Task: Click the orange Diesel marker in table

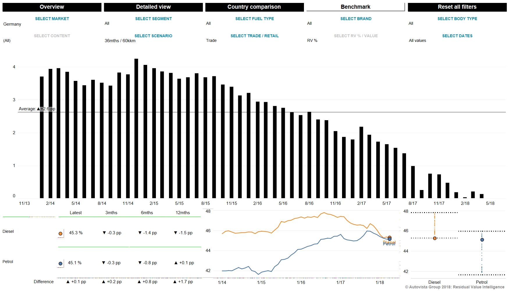Action: pyautogui.click(x=60, y=233)
